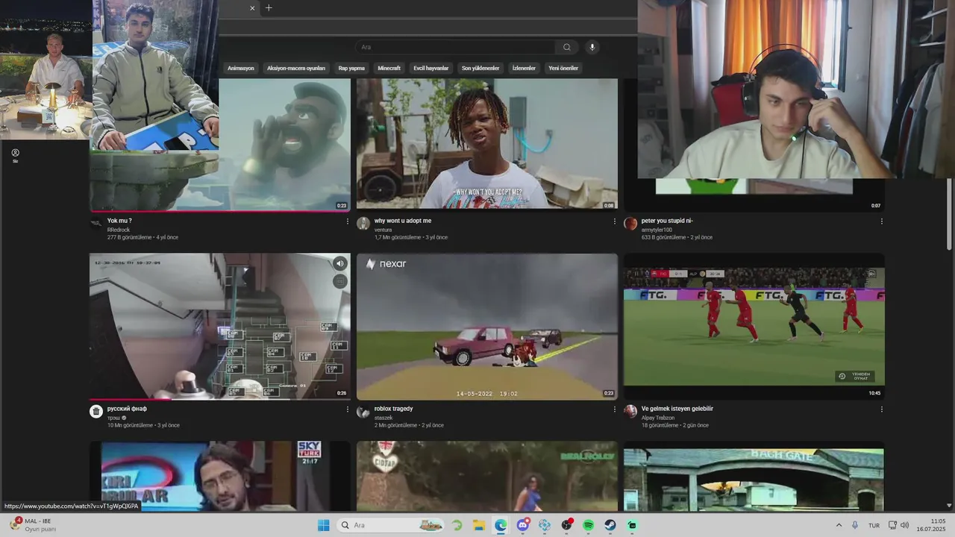Open the OBS Studio taskbar icon
955x537 pixels.
click(x=566, y=525)
